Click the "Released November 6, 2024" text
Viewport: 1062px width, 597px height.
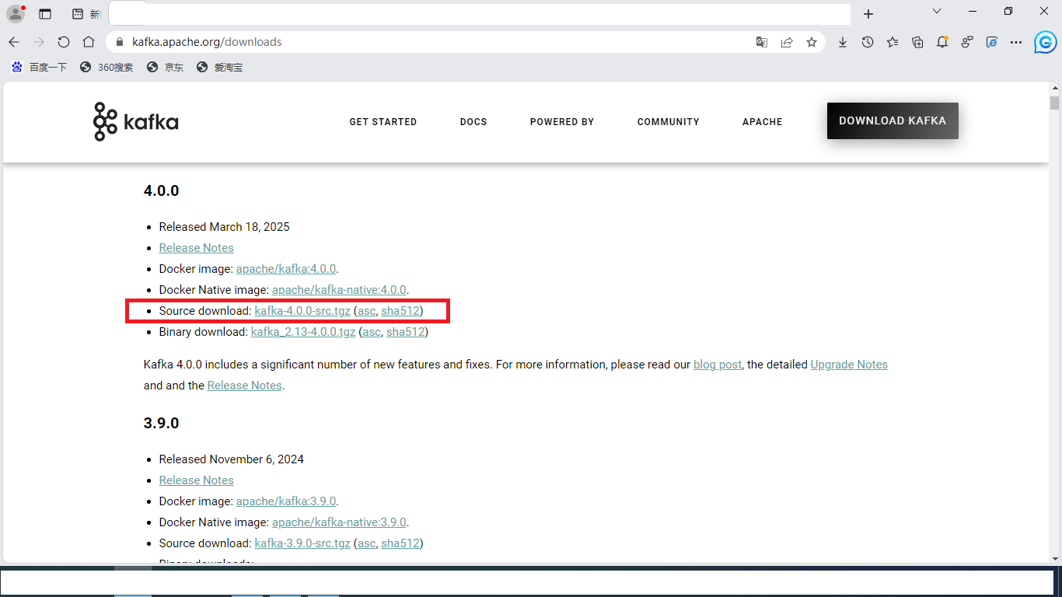tap(232, 459)
